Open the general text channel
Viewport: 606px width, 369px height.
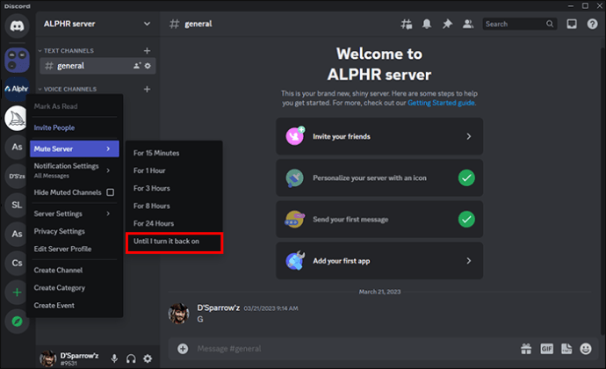(x=97, y=66)
